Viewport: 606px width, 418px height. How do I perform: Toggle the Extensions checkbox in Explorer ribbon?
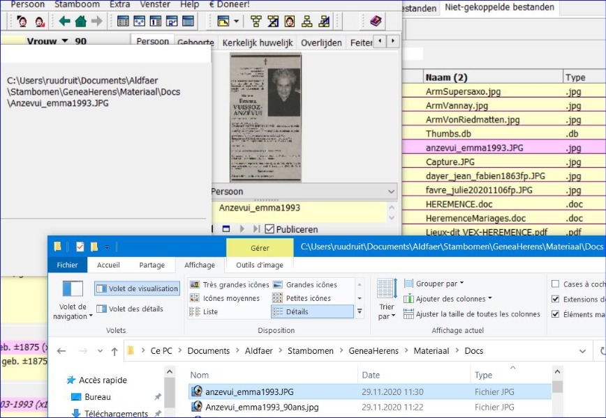(555, 299)
